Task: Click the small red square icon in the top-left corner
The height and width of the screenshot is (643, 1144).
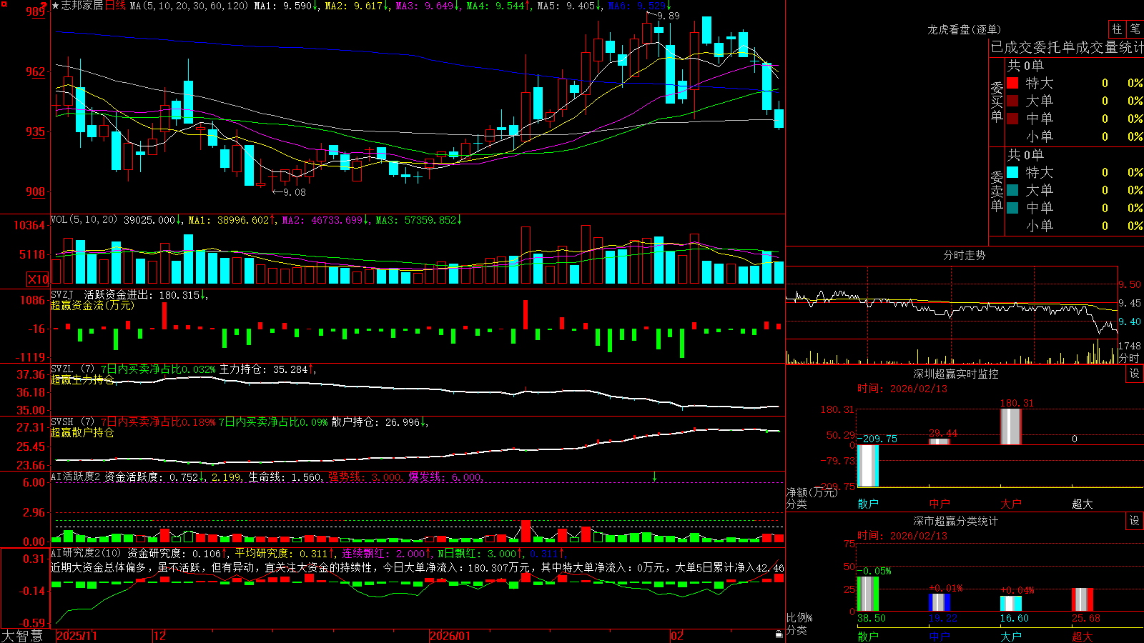Action: point(4,4)
